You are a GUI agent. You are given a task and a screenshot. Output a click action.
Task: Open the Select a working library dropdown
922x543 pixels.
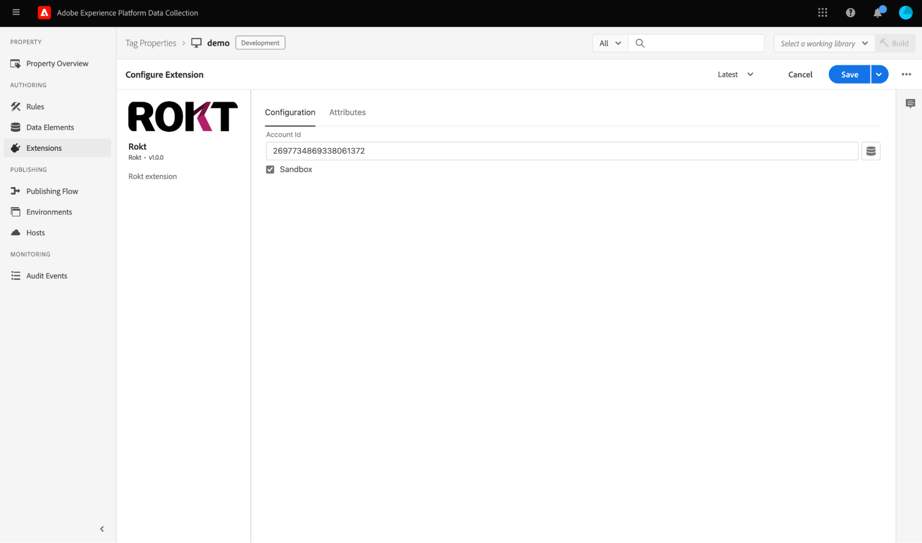(x=824, y=43)
